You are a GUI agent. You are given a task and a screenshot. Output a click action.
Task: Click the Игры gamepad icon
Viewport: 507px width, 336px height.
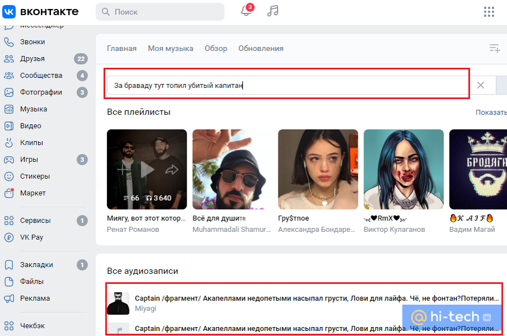click(9, 159)
